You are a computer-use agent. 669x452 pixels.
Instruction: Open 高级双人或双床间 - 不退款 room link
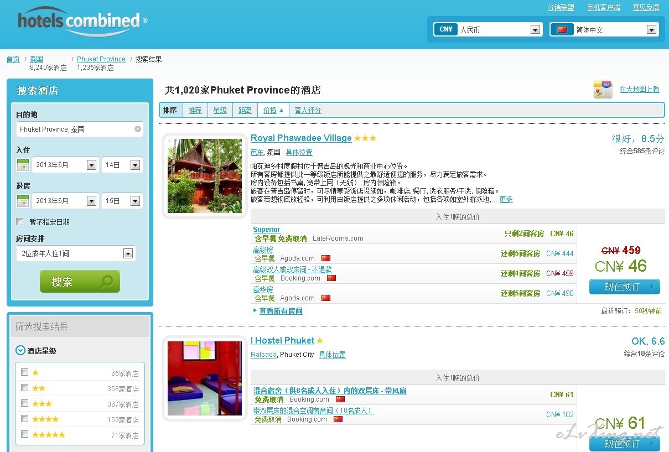coord(292,269)
